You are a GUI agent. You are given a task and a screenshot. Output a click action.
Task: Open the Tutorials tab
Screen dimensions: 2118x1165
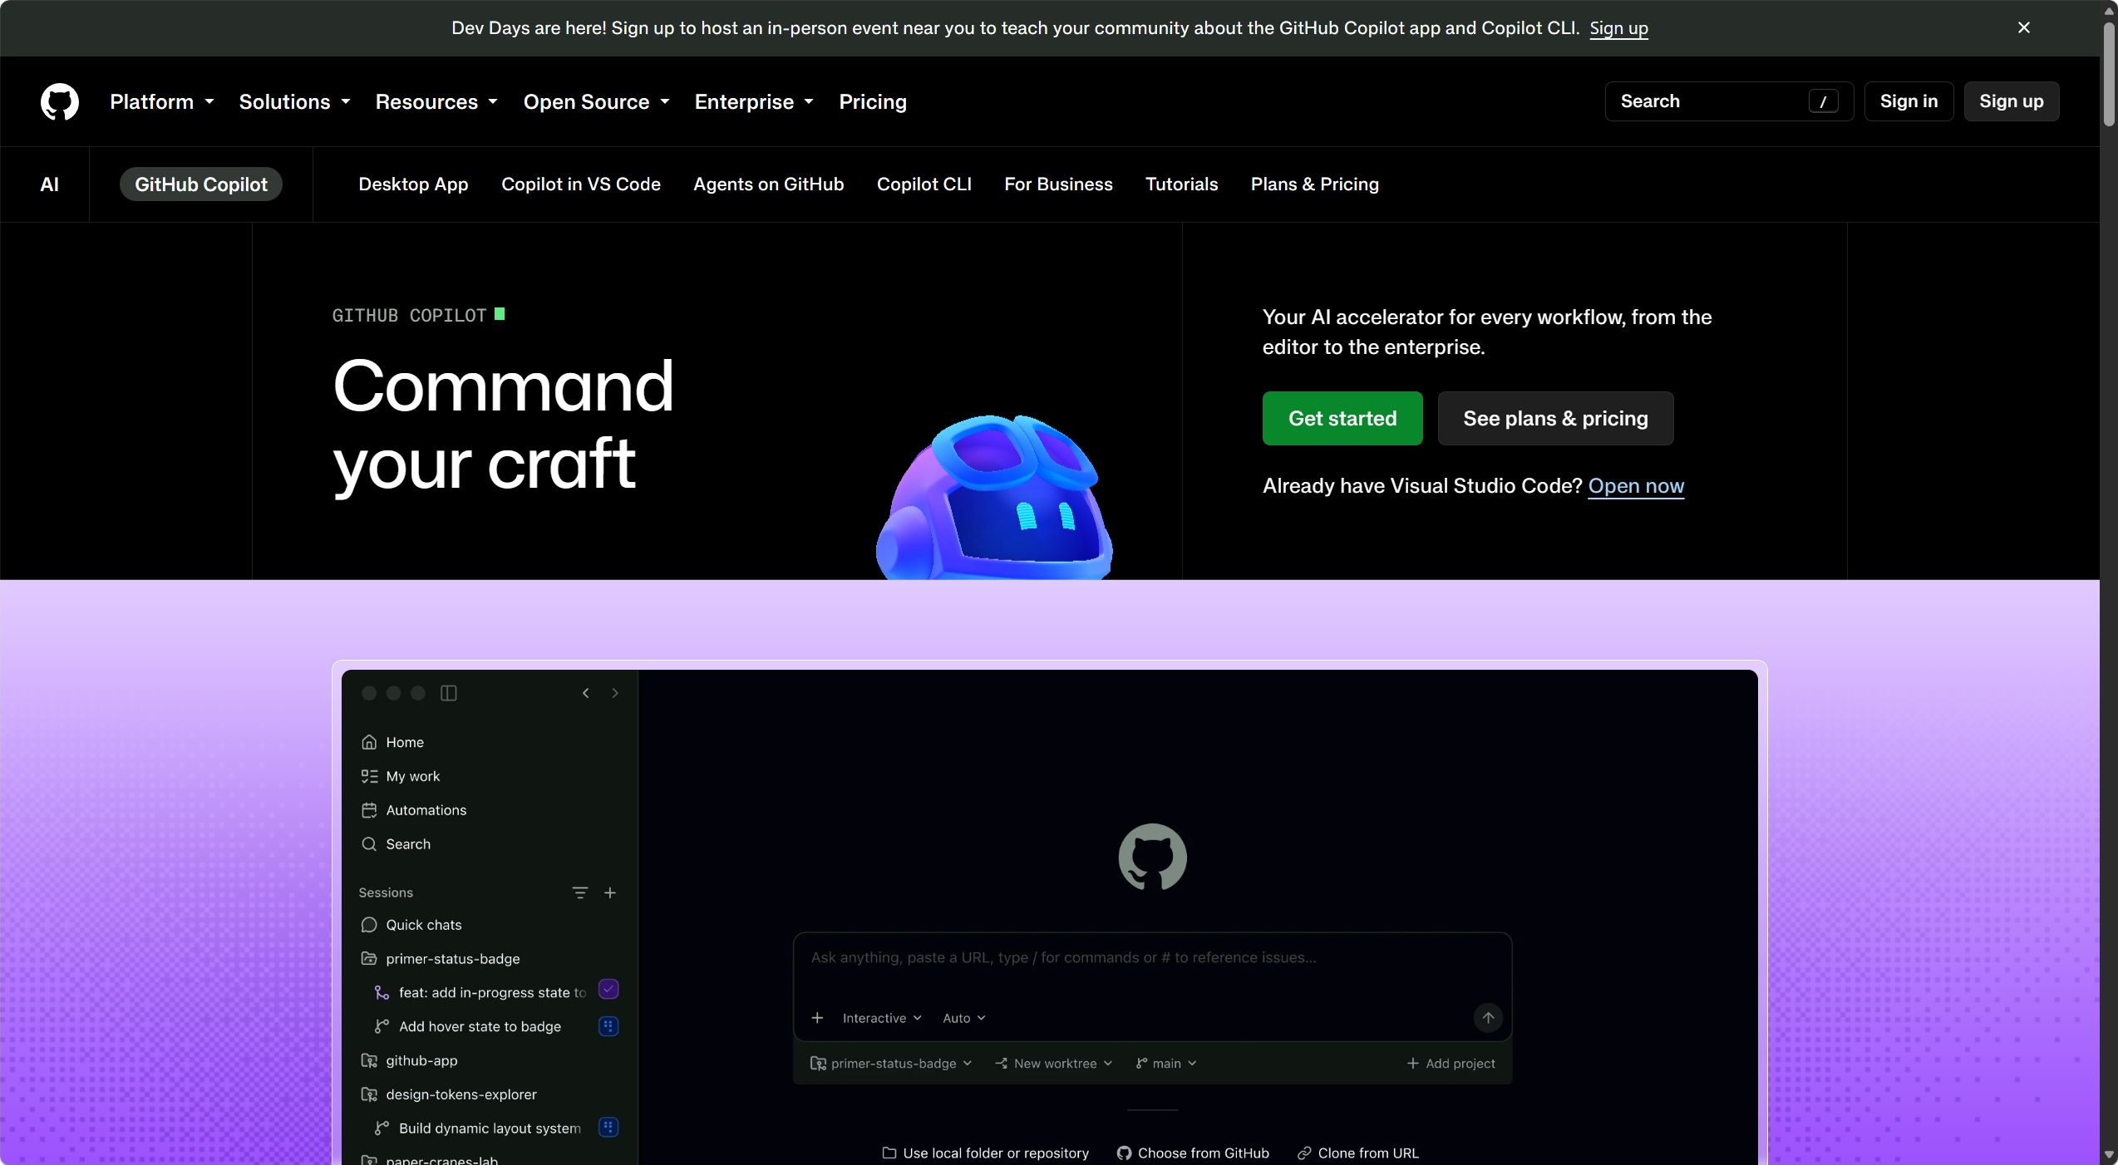1181,184
